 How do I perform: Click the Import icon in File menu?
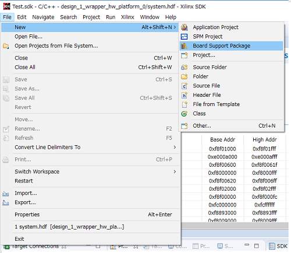6,194
